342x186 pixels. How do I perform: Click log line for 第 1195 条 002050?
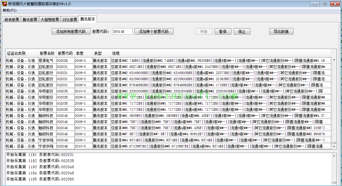tap(40, 179)
